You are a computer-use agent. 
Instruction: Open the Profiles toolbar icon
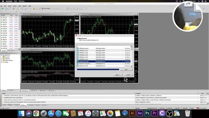(6, 9)
